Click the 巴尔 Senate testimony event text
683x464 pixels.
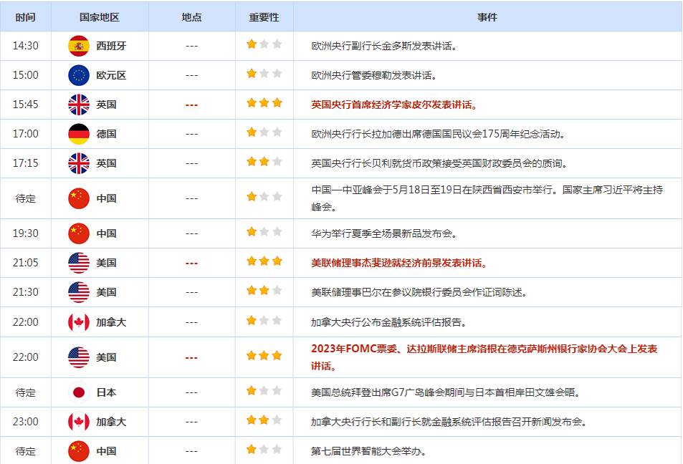tap(419, 292)
